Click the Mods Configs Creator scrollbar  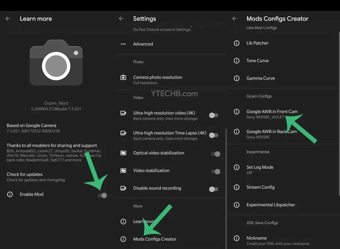(x=339, y=114)
